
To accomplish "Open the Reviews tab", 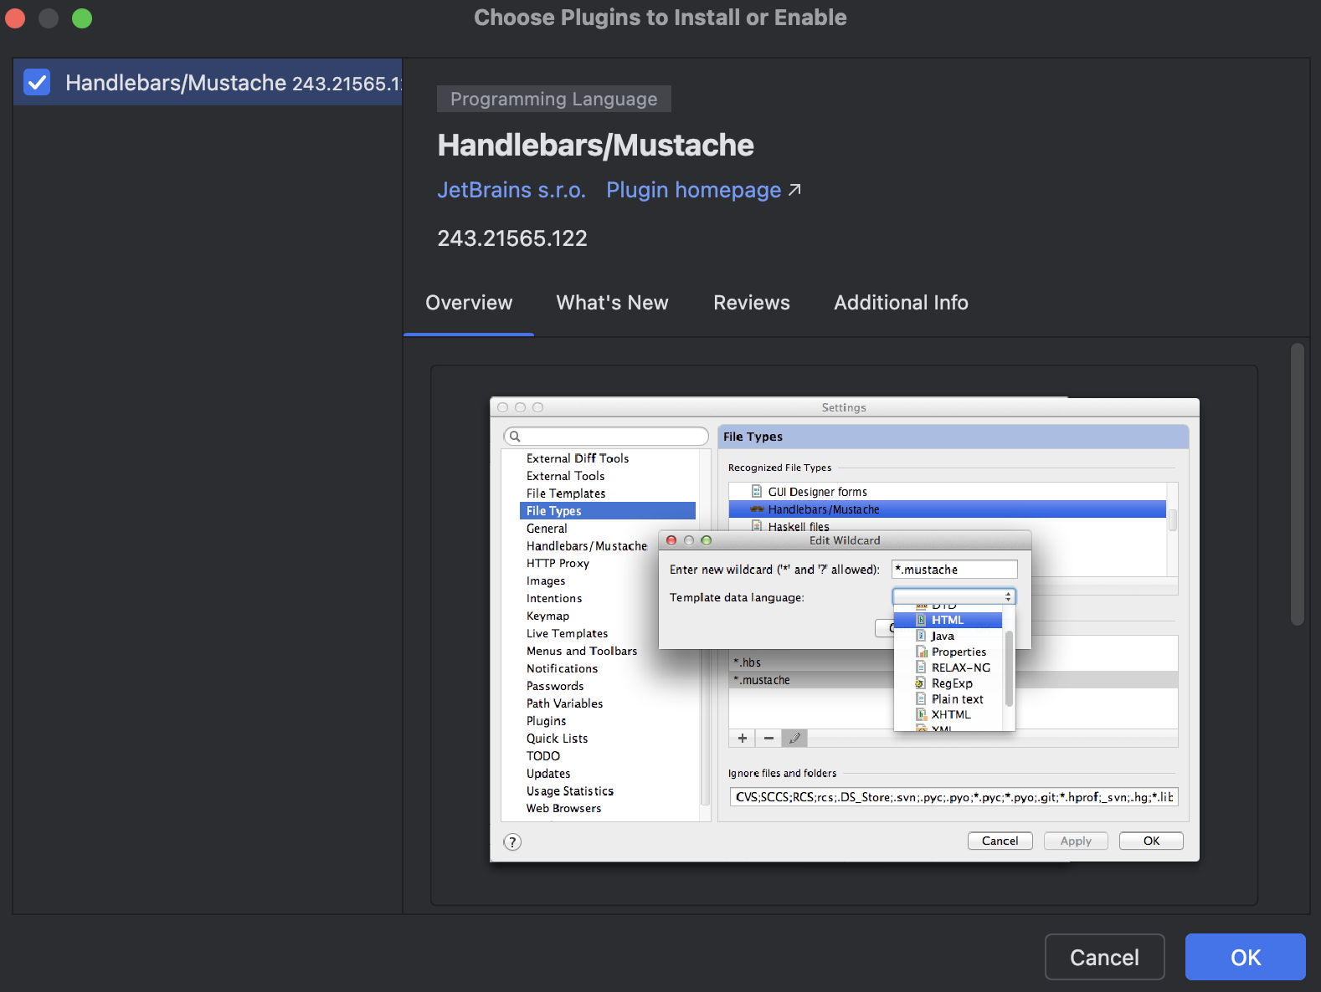I will [x=752, y=303].
